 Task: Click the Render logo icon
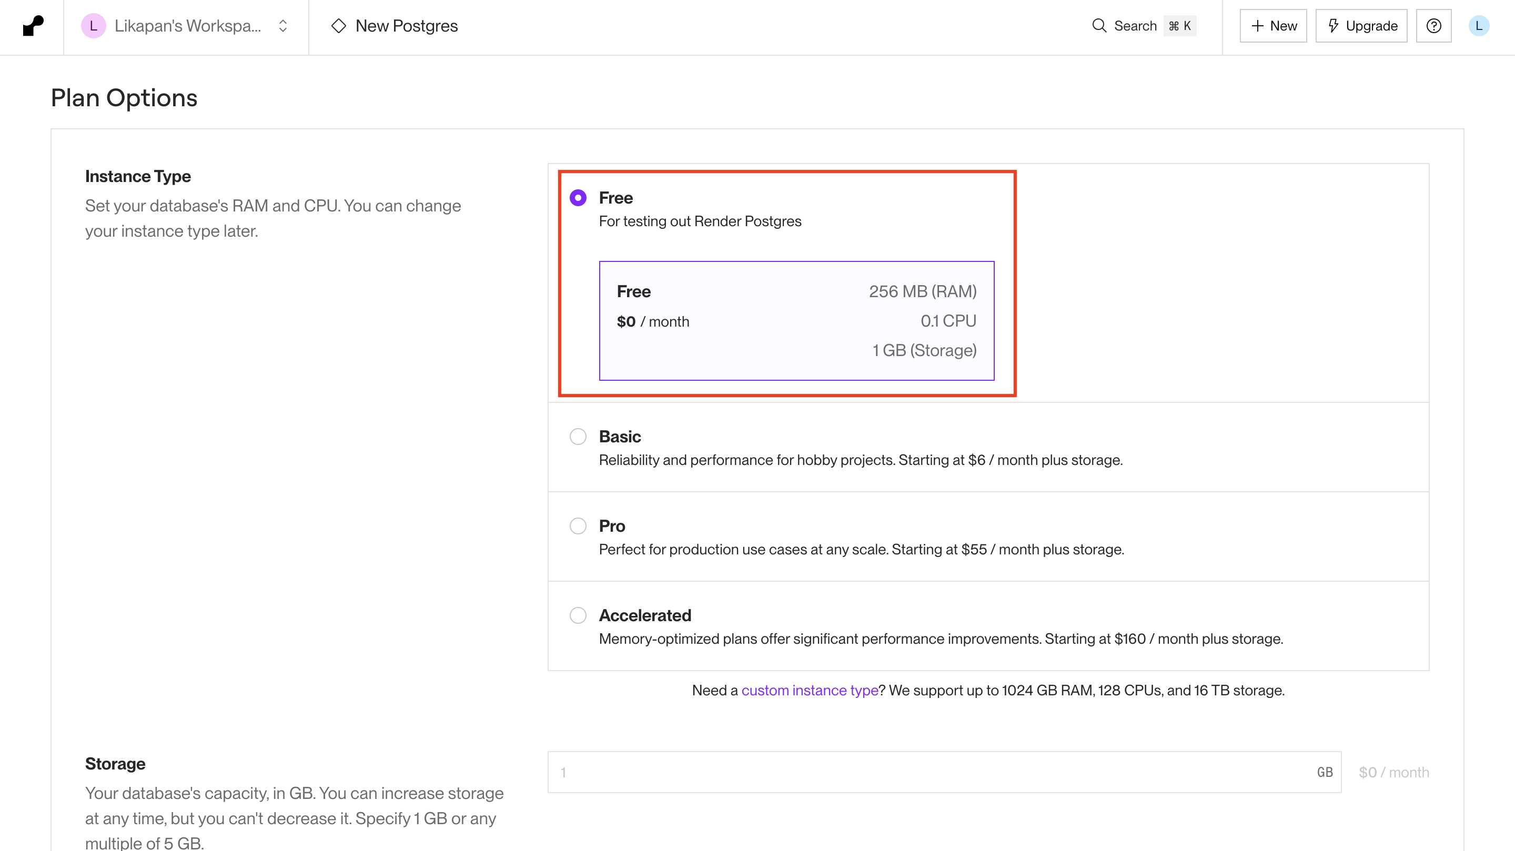[x=33, y=26]
